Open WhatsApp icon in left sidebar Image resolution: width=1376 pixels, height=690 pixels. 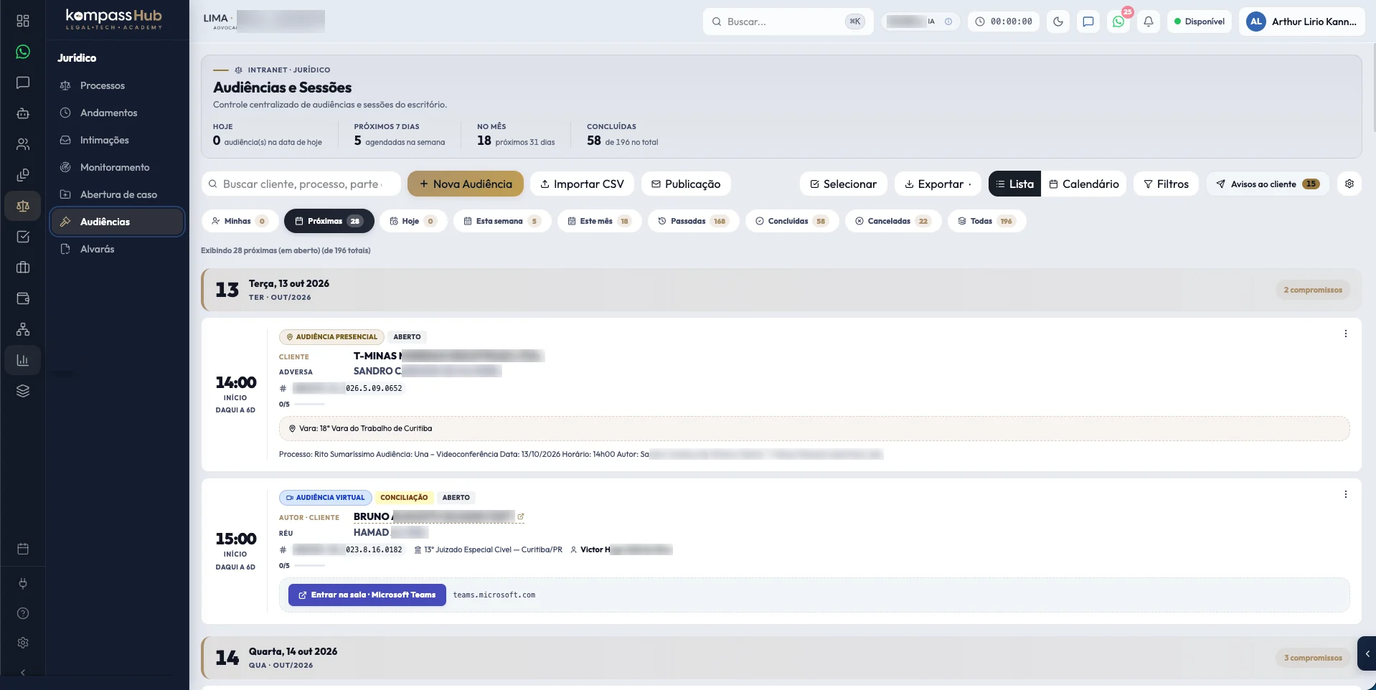(x=23, y=52)
